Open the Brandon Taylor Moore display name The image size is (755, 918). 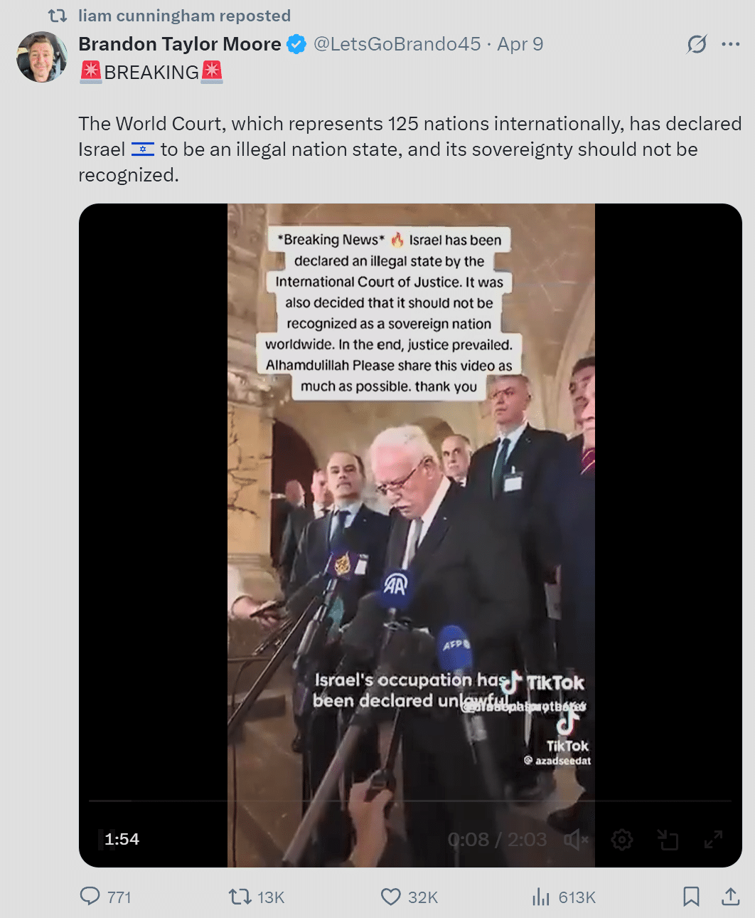coord(180,44)
